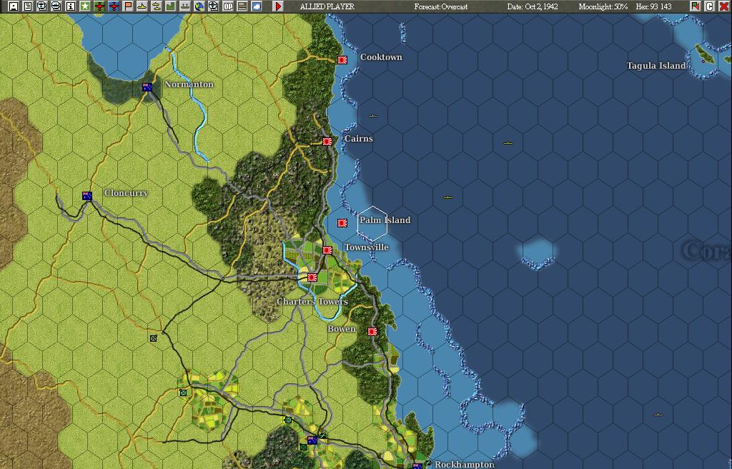The image size is (732, 469).
Task: Select ship icon in southeast Coral Sea
Action: tap(658, 415)
